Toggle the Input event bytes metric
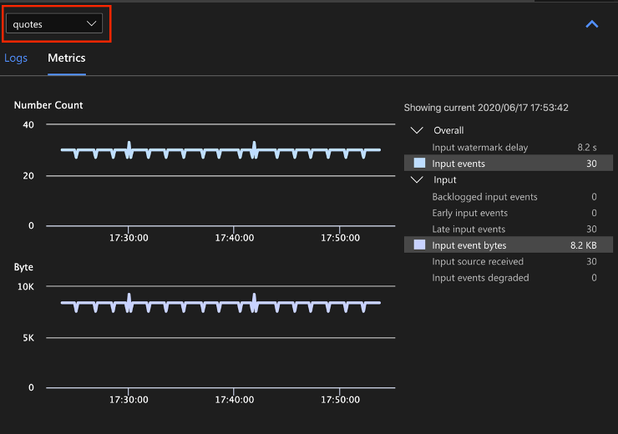Image resolution: width=618 pixels, height=434 pixels. [x=469, y=245]
